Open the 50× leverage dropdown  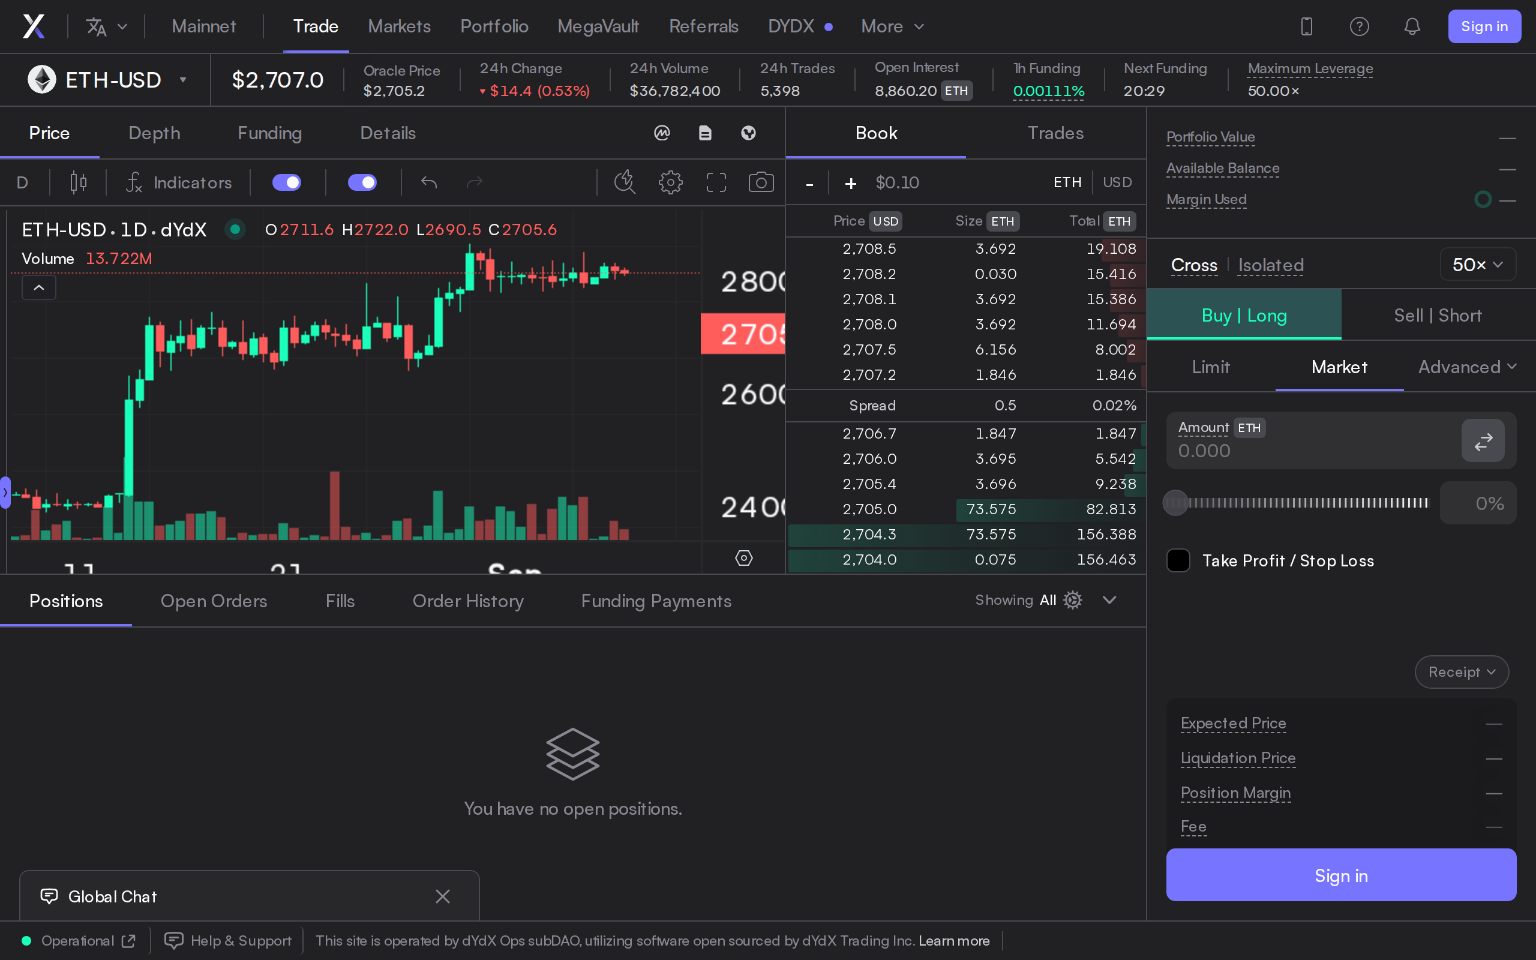[x=1478, y=265]
